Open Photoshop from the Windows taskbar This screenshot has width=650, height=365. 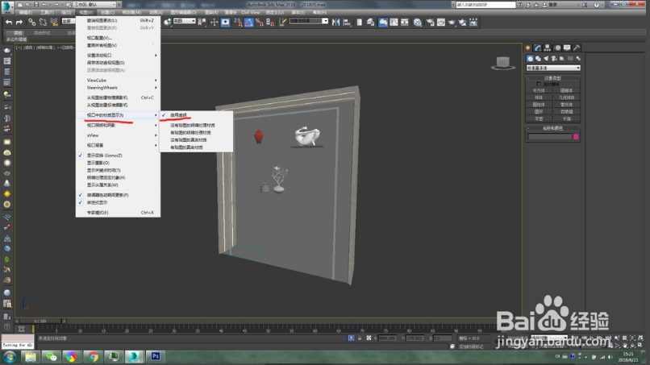tap(156, 356)
